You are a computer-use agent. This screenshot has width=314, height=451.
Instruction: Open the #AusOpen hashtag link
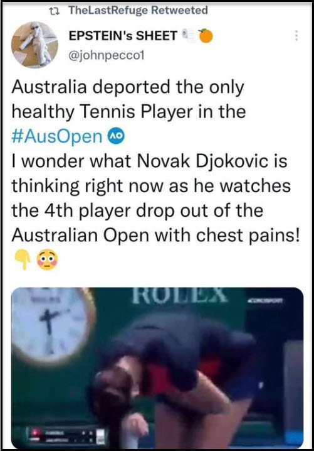tap(57, 136)
